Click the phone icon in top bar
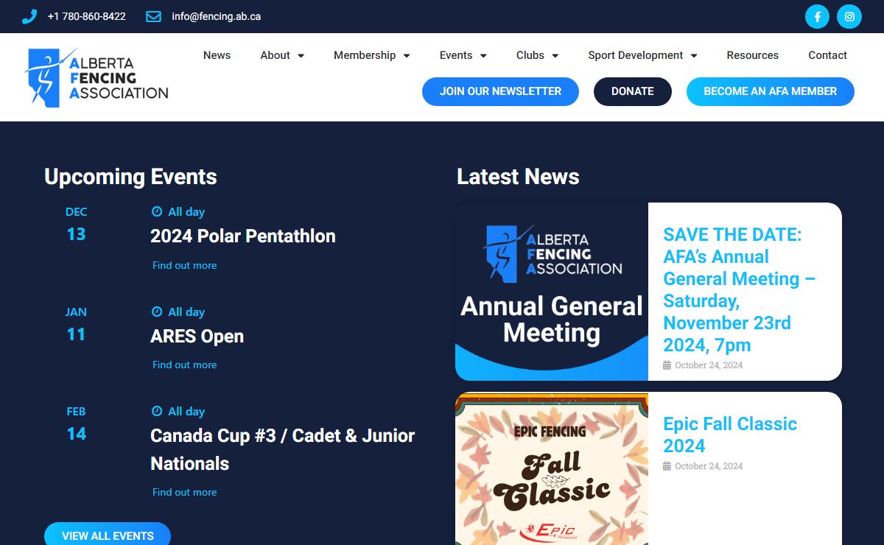This screenshot has height=545, width=884. (29, 16)
